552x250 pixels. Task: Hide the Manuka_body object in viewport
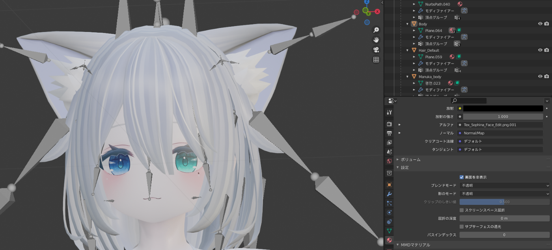coord(540,76)
